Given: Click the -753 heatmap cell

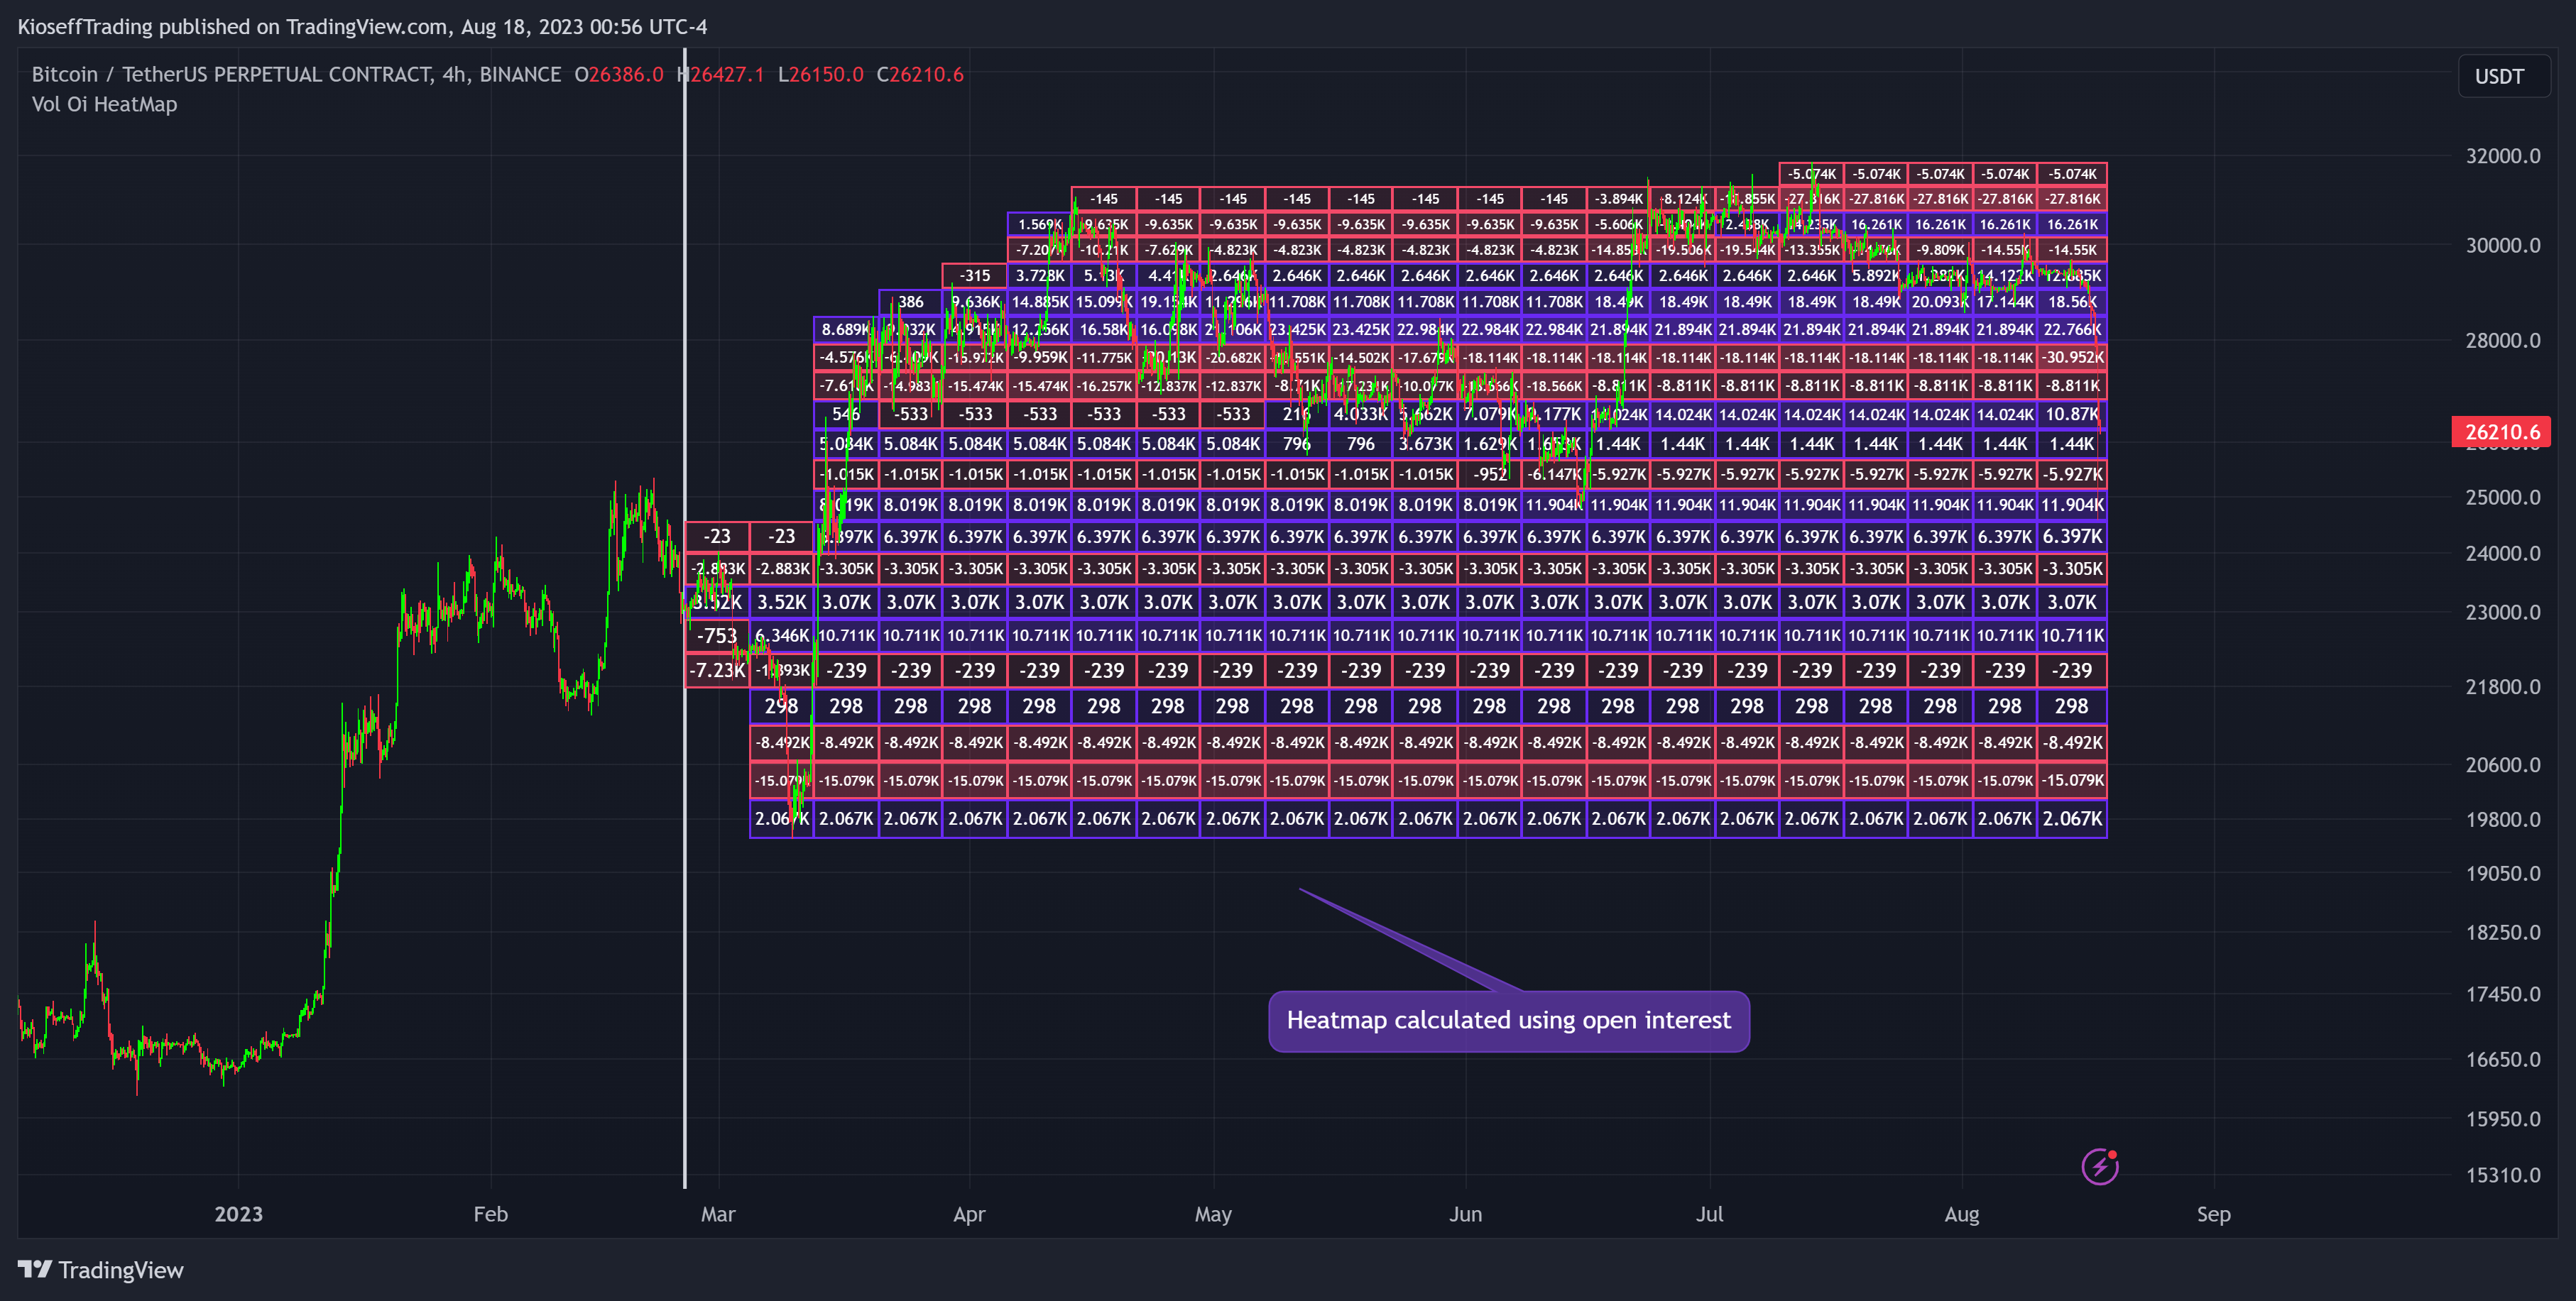Looking at the screenshot, I should point(717,636).
